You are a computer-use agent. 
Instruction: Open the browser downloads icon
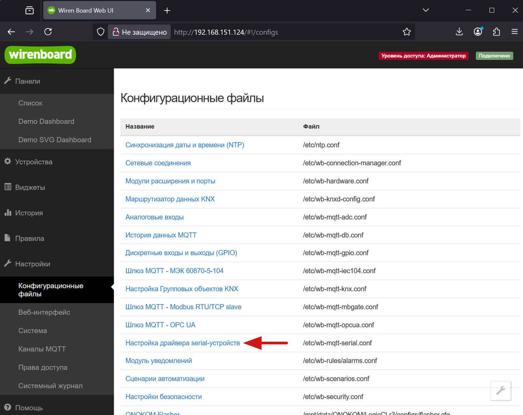point(459,32)
